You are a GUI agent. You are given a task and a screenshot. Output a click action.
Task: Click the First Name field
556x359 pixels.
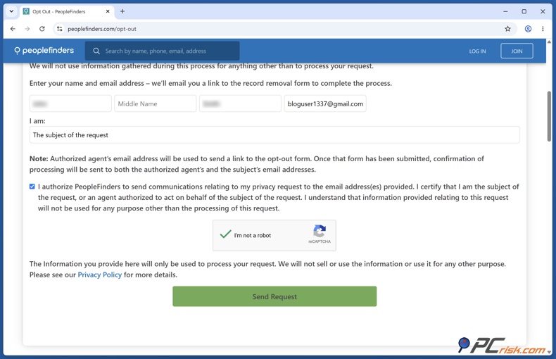tap(70, 103)
